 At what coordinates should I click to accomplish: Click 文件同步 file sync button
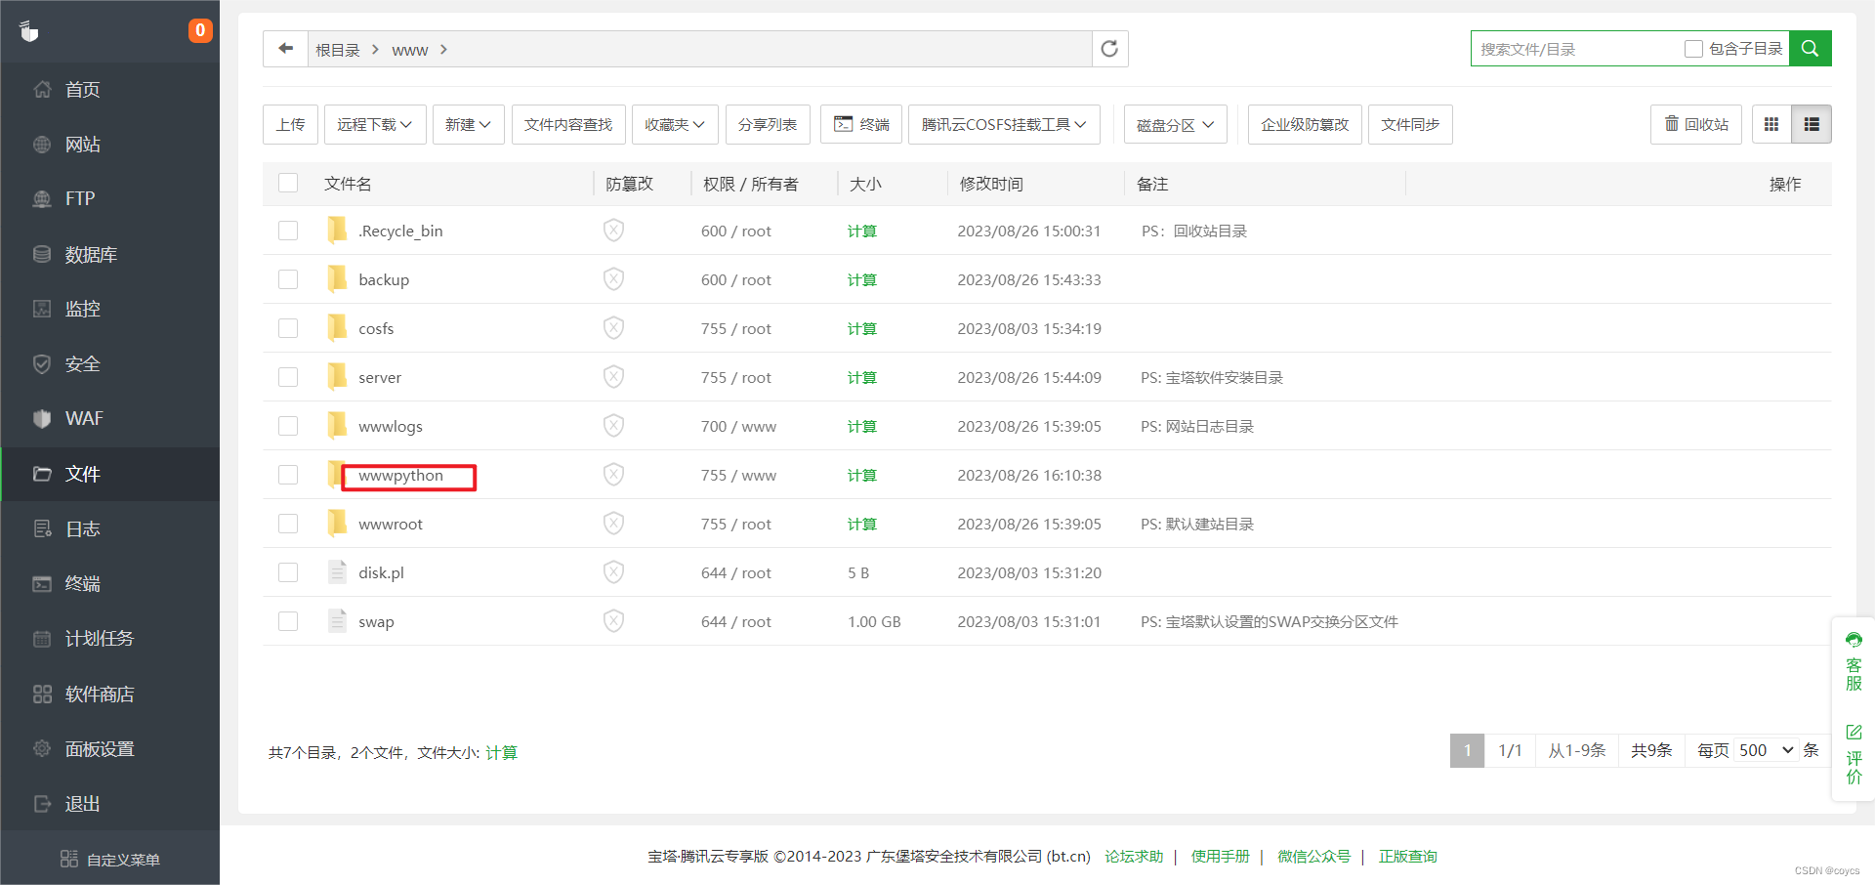pyautogui.click(x=1410, y=124)
